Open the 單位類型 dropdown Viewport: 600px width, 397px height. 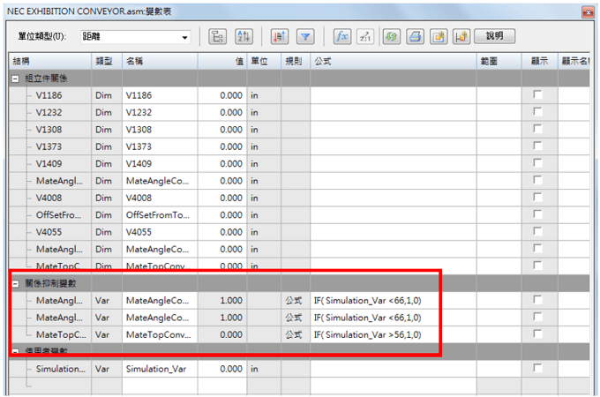click(x=184, y=37)
